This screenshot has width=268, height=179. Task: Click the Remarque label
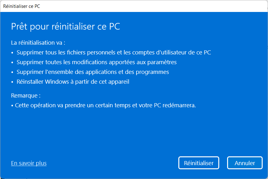(26, 96)
